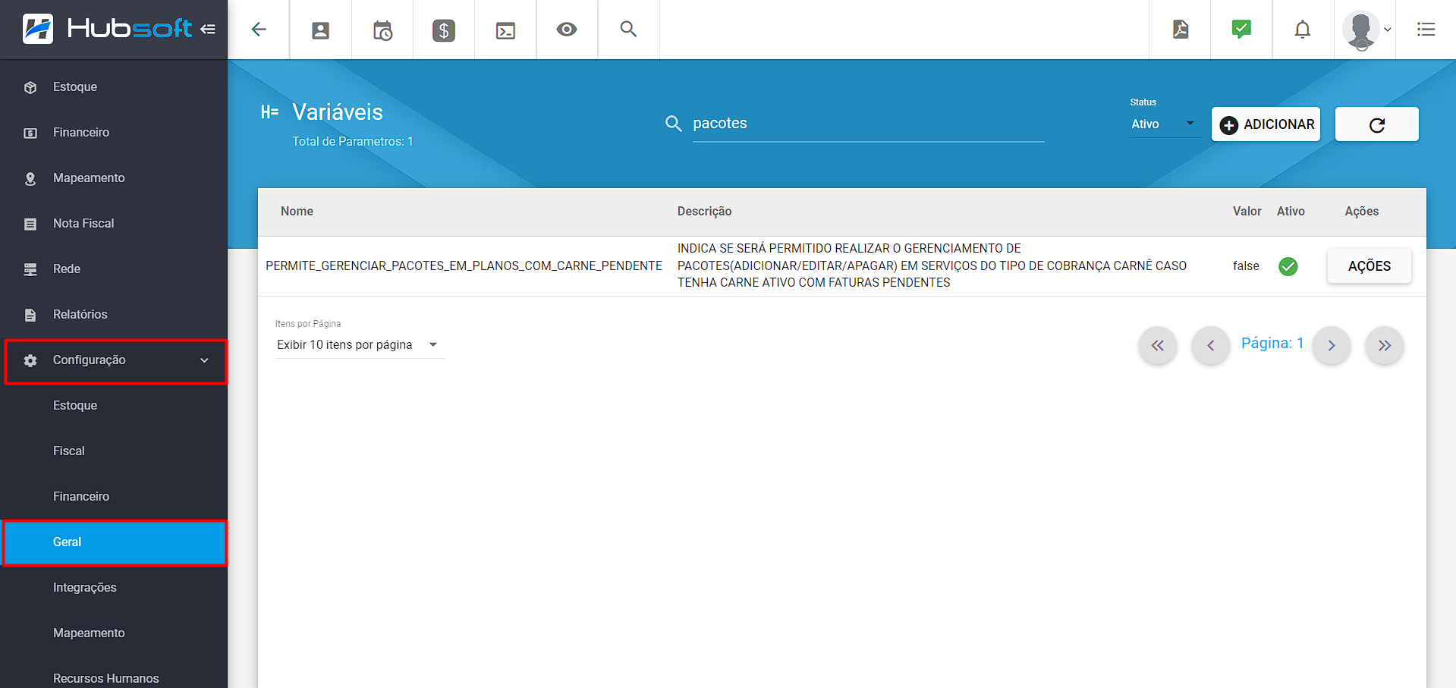Viewport: 1456px width, 688px height.
Task: Open the dollar sign financial icon in the toolbar
Action: pyautogui.click(x=444, y=30)
